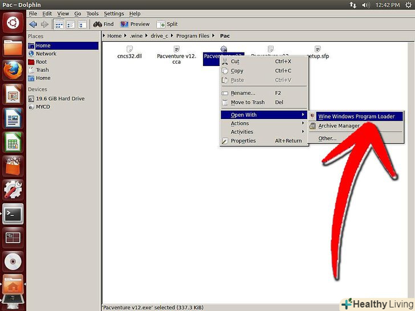This screenshot has height=311, width=415.
Task: Open volume indicator in top panel
Action: pos(365,5)
